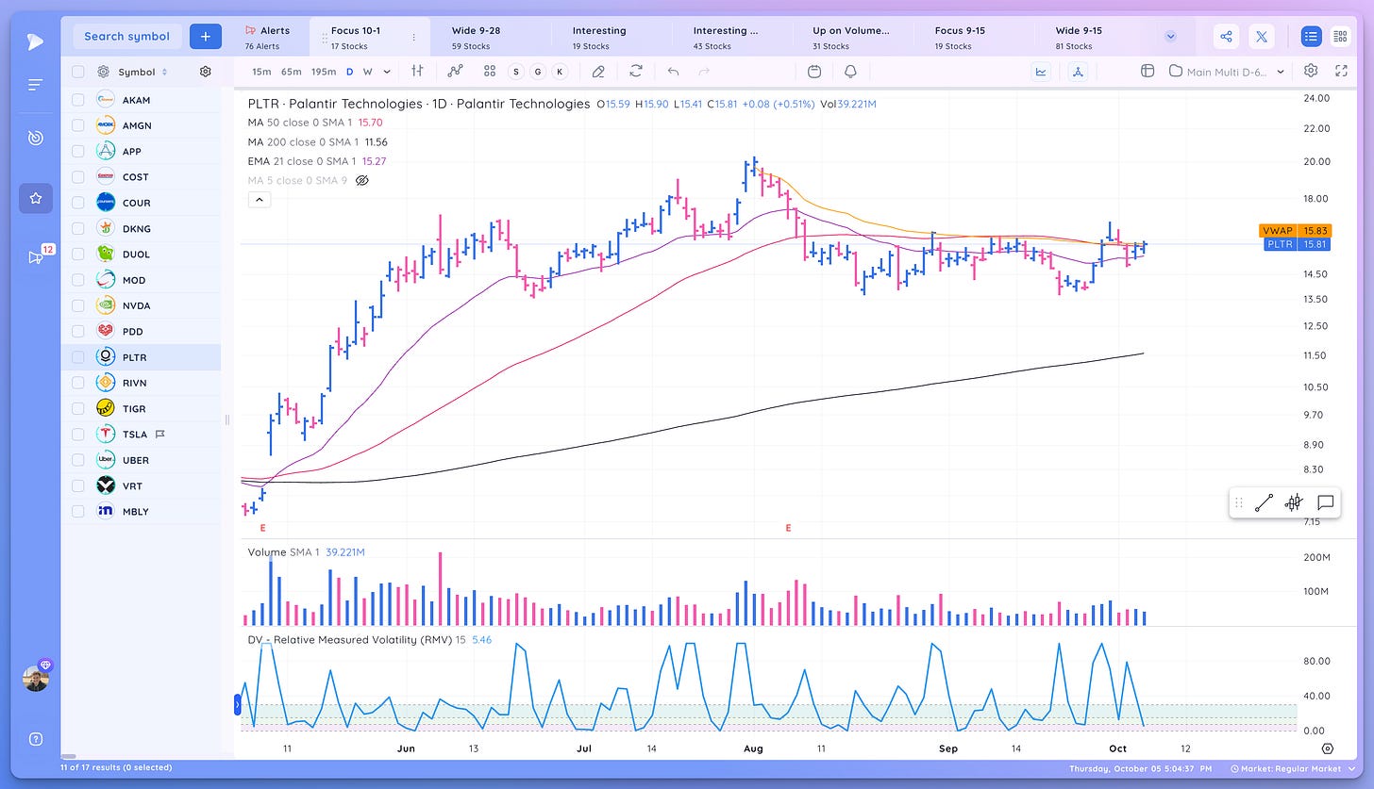
Task: Toggle the G circle button in toolbar
Action: point(538,71)
